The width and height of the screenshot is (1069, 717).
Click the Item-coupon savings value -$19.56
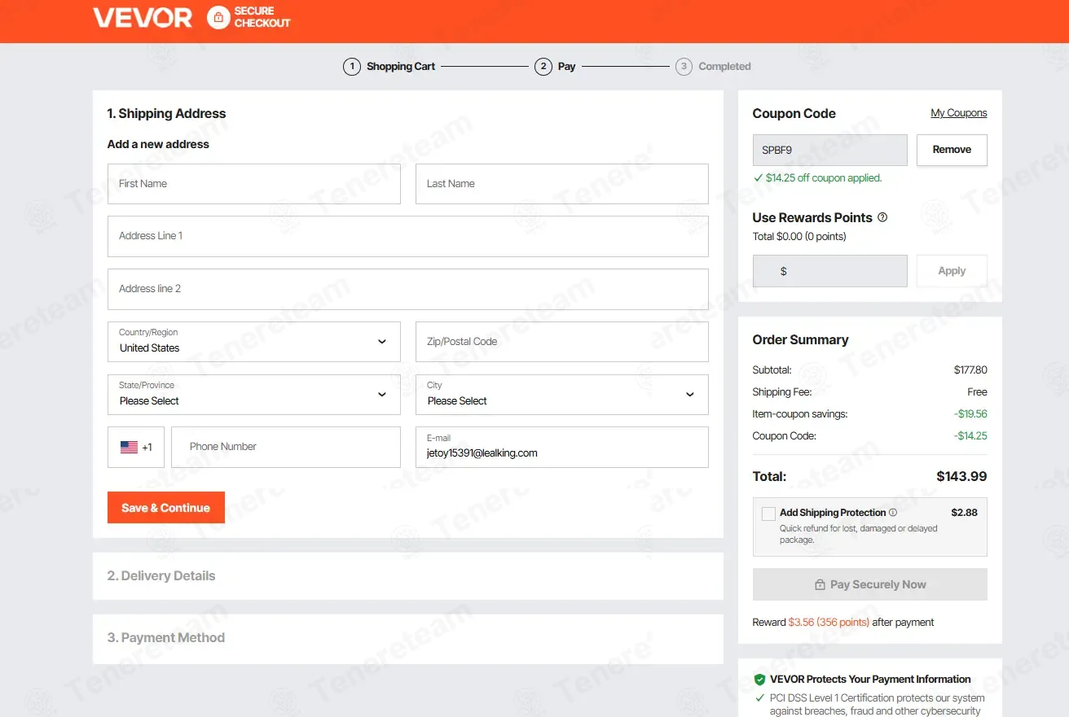970,413
